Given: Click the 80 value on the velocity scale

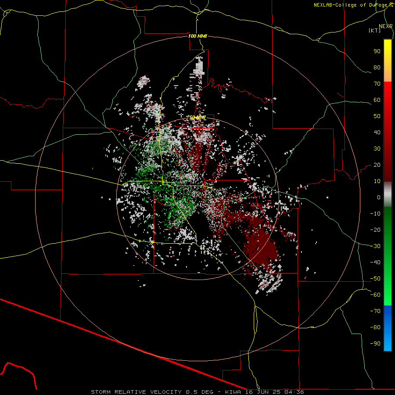Looking at the screenshot, I should pos(377,67).
